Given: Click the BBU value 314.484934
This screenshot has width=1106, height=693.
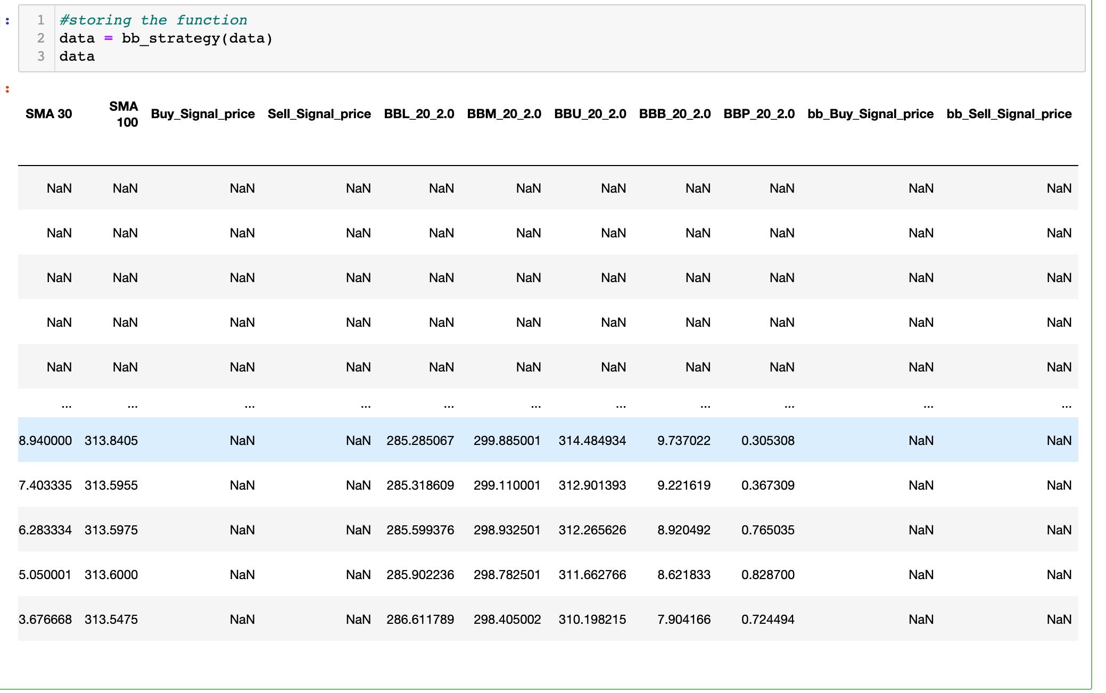Looking at the screenshot, I should point(592,441).
